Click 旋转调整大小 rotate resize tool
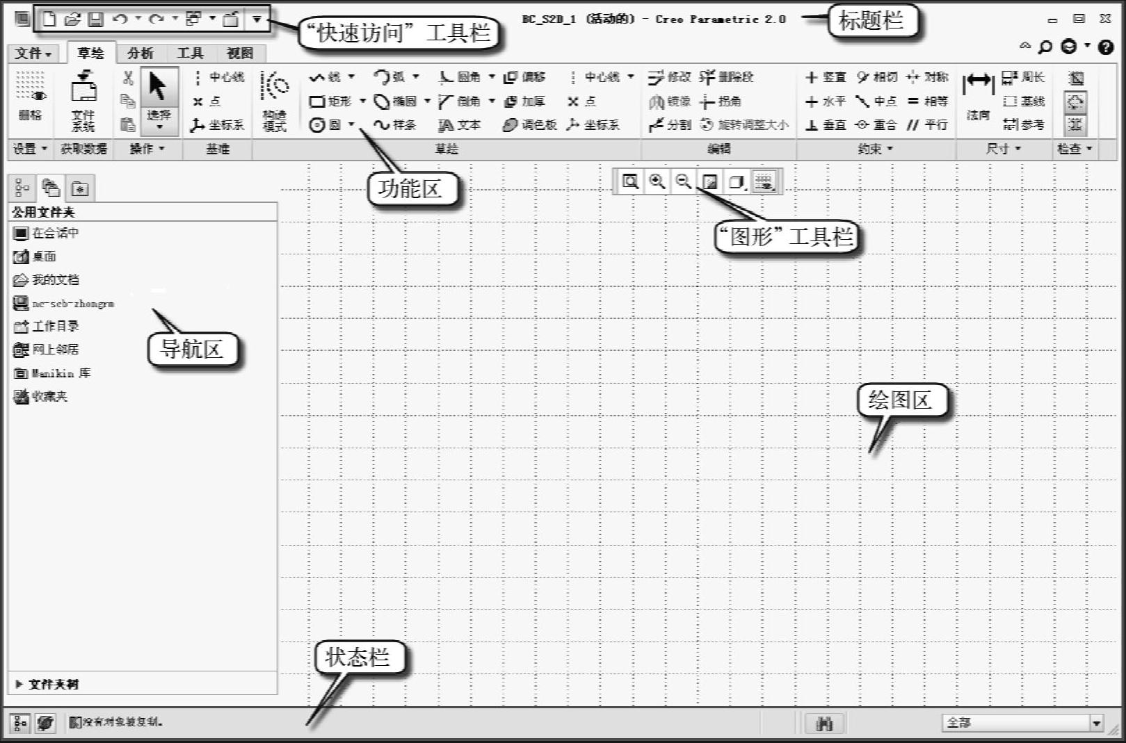1126x743 pixels. point(745,125)
